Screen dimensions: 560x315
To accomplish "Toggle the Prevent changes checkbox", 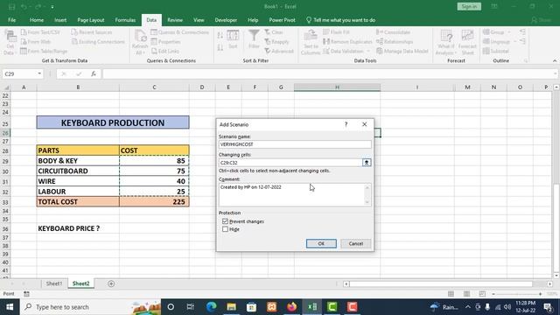I will (x=225, y=221).
